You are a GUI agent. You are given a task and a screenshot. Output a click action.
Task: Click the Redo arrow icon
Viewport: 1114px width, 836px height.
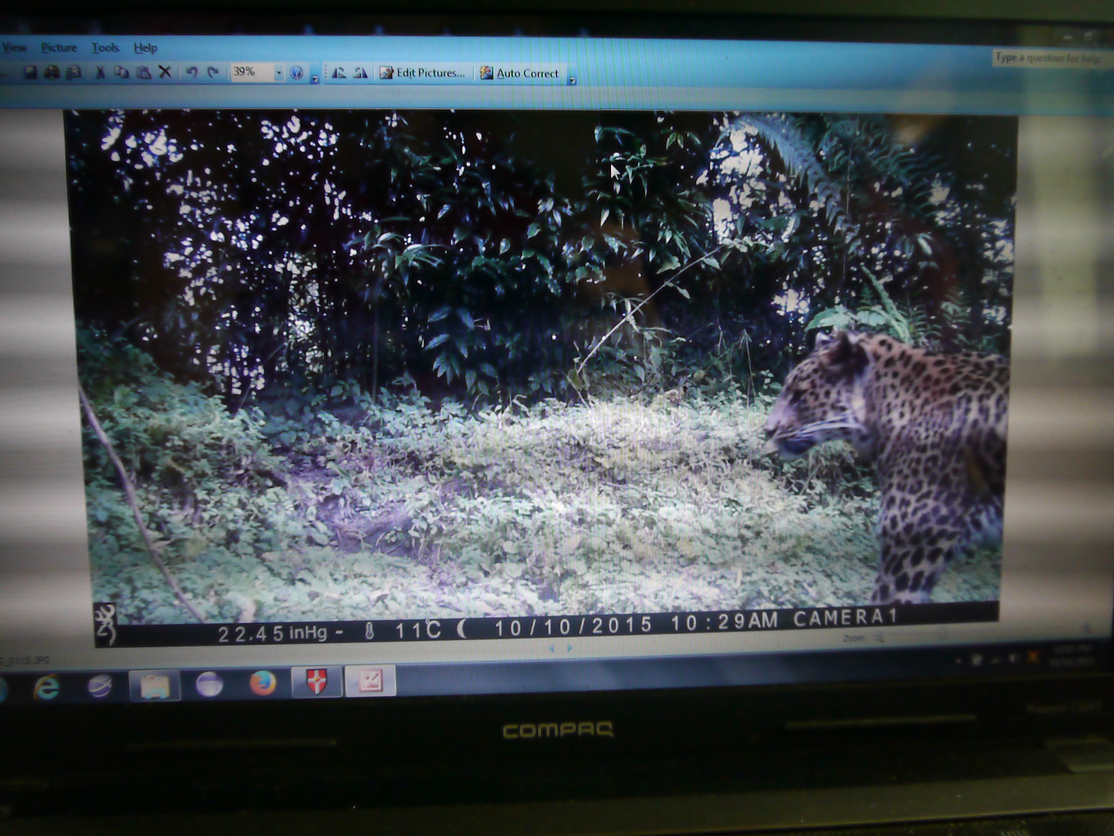213,73
